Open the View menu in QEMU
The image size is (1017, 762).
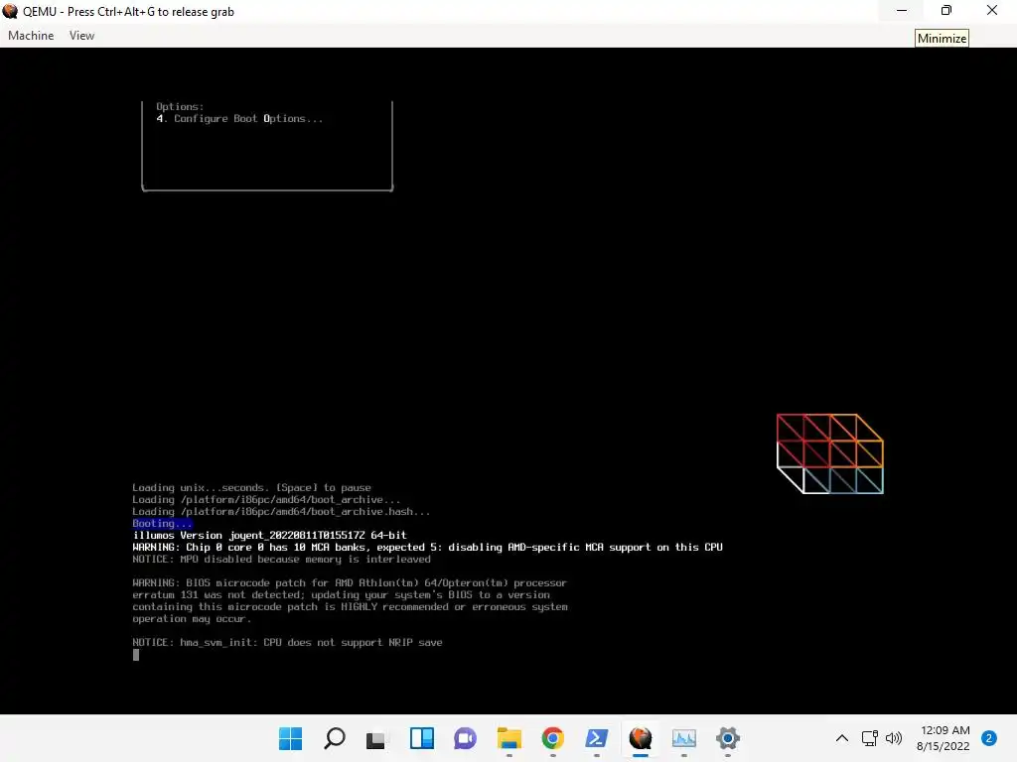tap(81, 36)
